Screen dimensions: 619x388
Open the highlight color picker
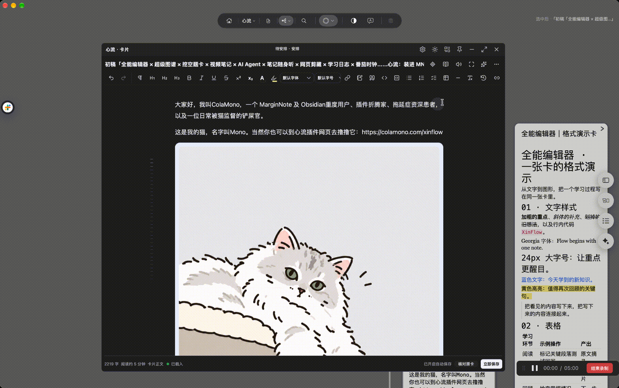tap(274, 78)
